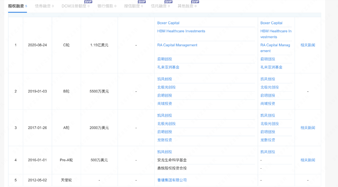Select the date 2012-05-02
This screenshot has height=187, width=338.
(37, 180)
